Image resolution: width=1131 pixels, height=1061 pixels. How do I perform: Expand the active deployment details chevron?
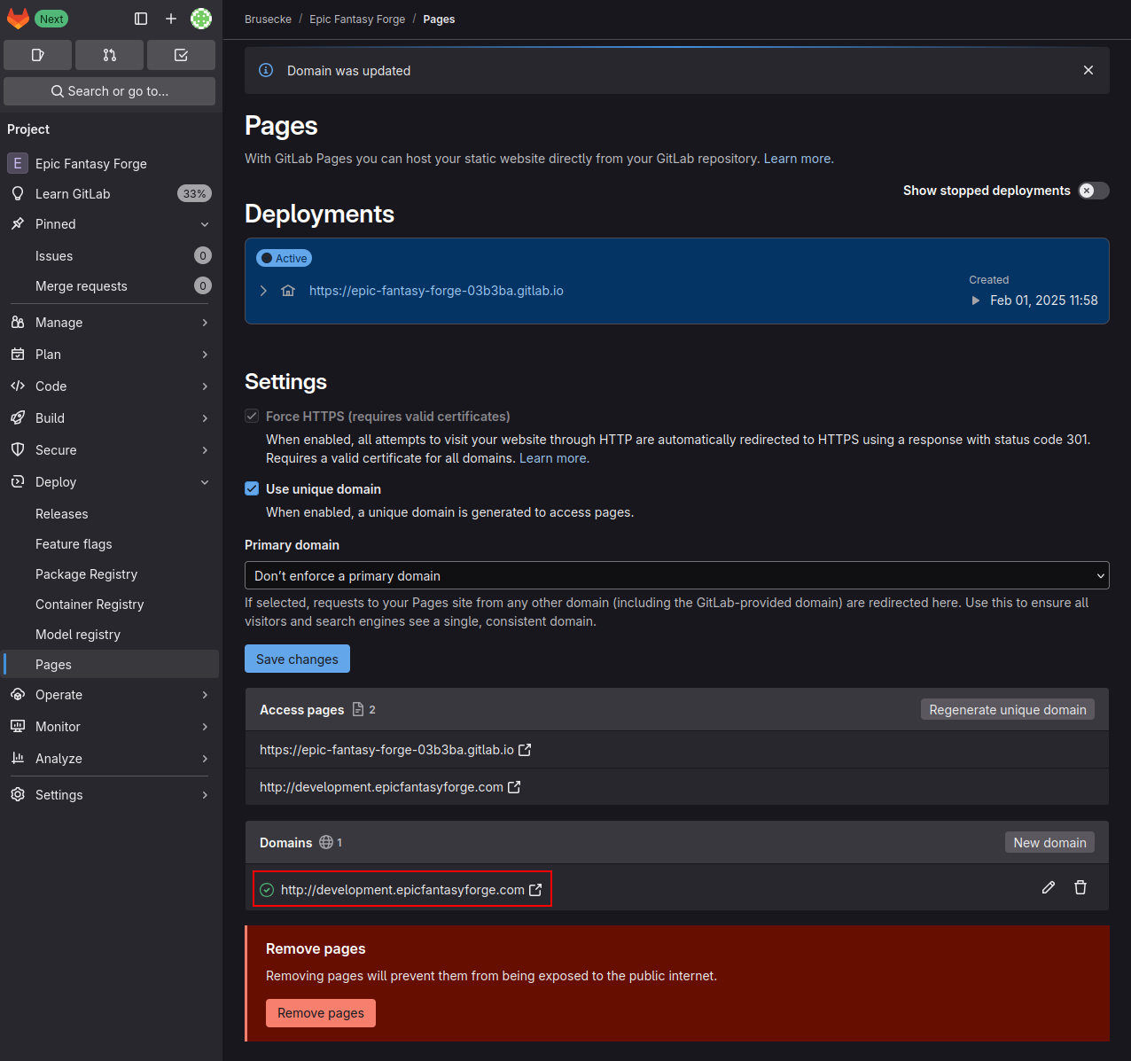(263, 291)
